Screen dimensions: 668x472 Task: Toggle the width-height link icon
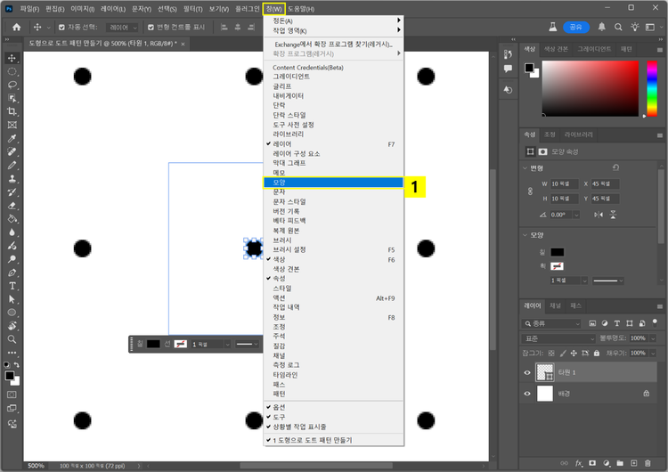pyautogui.click(x=530, y=191)
